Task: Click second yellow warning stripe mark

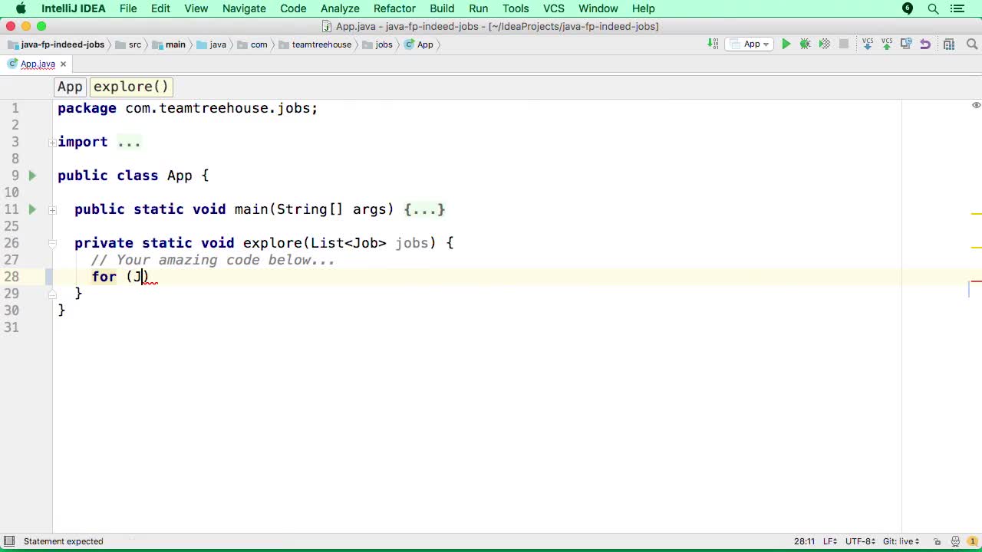Action: tap(976, 248)
